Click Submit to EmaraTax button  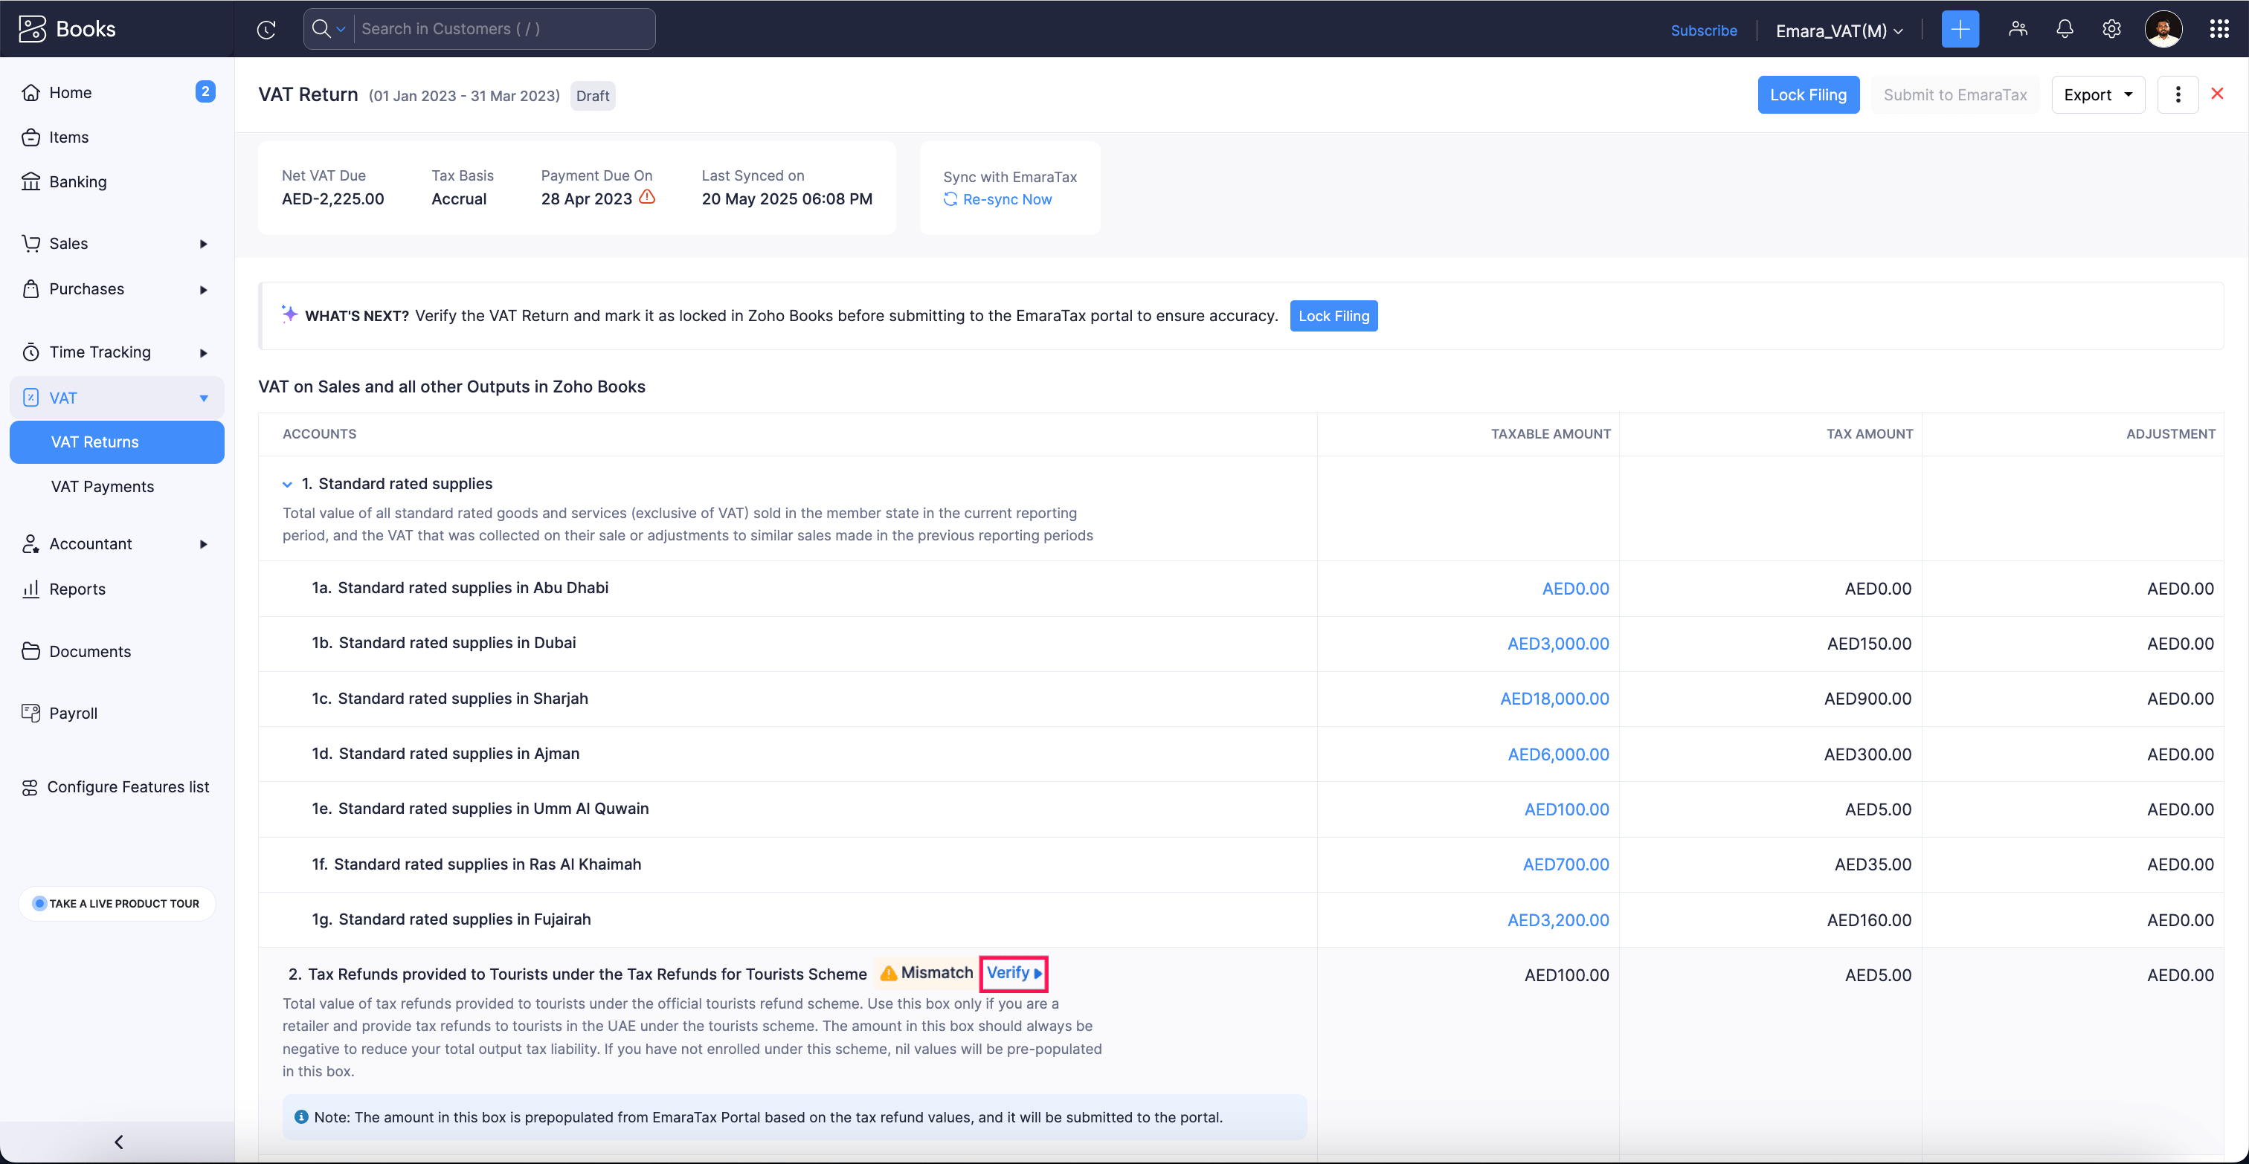(1954, 94)
